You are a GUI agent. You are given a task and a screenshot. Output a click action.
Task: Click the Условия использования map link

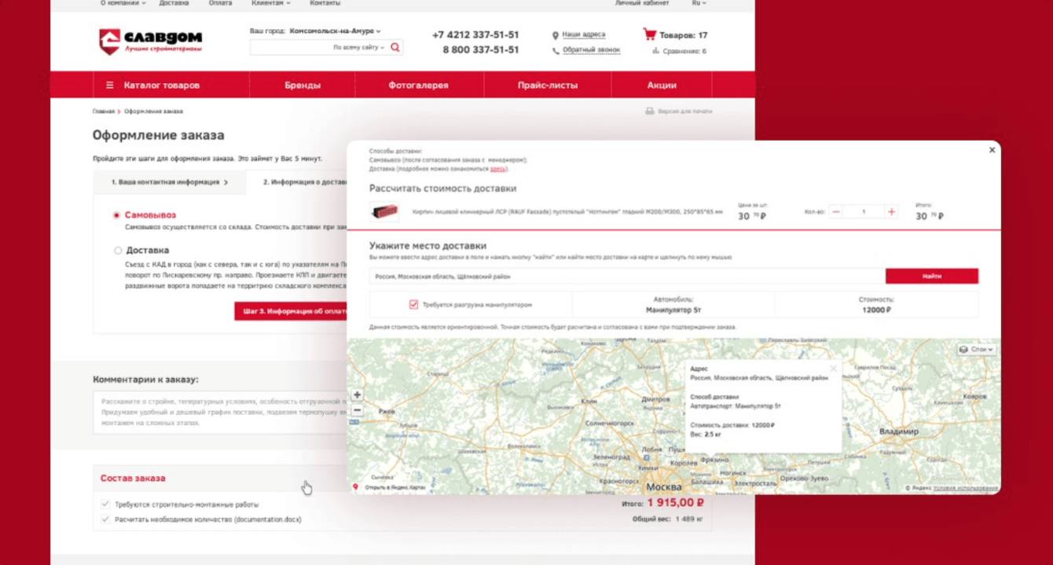pos(966,488)
